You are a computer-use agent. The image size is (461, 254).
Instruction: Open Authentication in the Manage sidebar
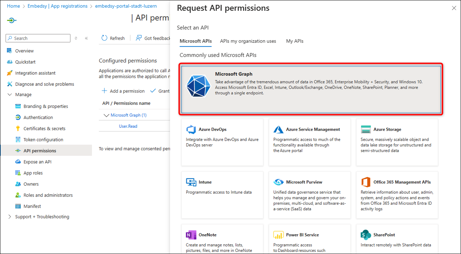pyautogui.click(x=37, y=117)
